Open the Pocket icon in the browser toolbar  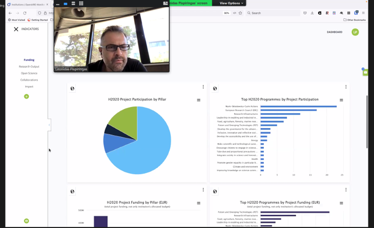[x=305, y=13]
